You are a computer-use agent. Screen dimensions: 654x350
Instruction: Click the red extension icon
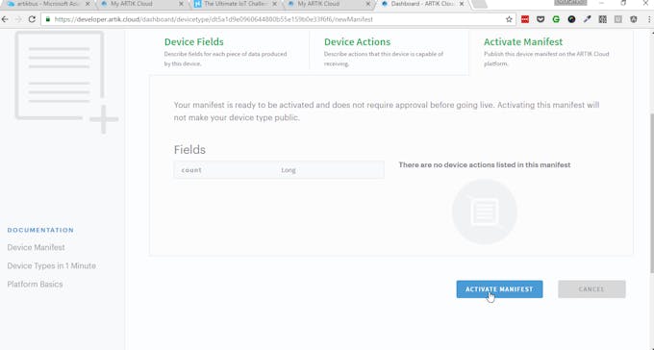point(525,19)
